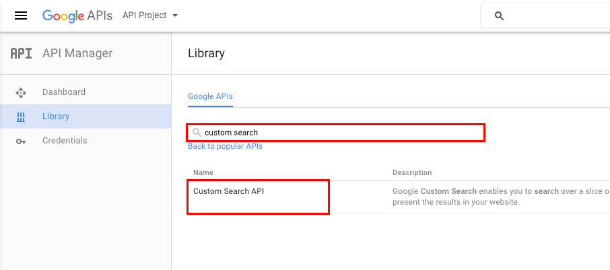Open Credentials in the sidebar
This screenshot has height=270, width=610.
coord(65,141)
